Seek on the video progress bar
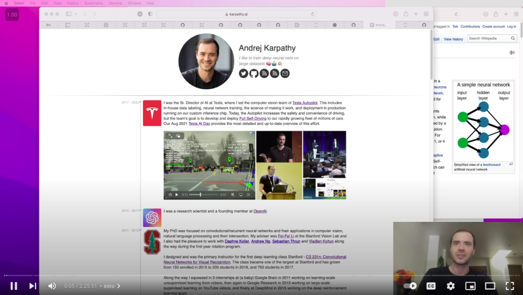This screenshot has width=523, height=295. point(261,275)
